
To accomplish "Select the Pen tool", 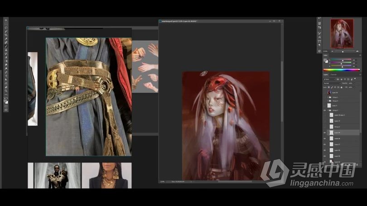I will [x=6, y=72].
